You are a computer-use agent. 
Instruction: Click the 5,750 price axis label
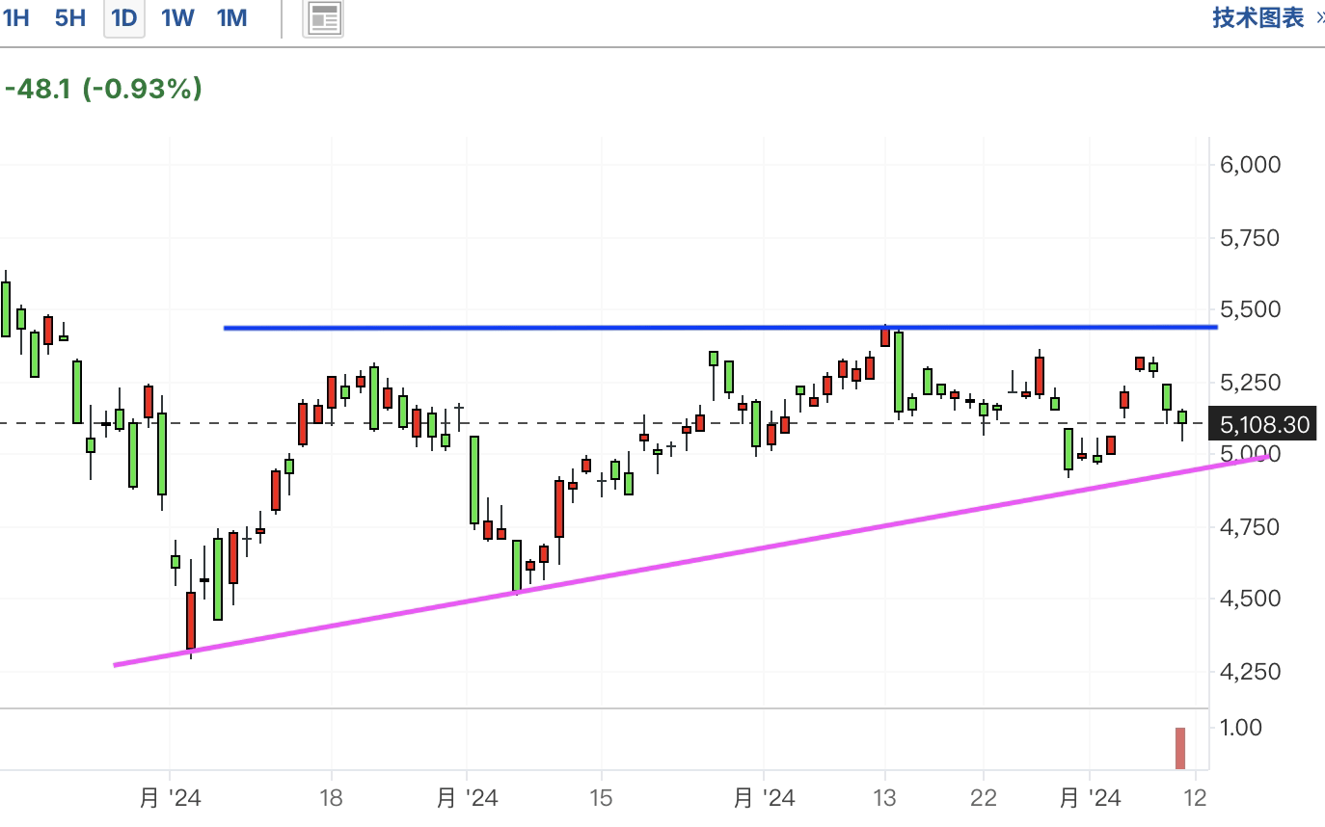pyautogui.click(x=1250, y=237)
